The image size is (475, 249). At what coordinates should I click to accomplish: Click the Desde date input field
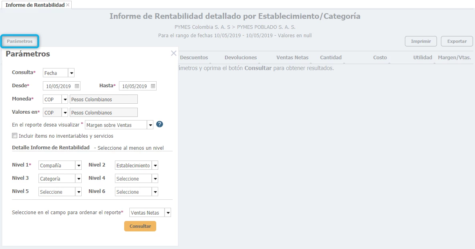[58, 86]
